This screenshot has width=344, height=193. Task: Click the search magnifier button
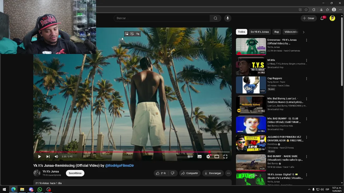pyautogui.click(x=215, y=18)
